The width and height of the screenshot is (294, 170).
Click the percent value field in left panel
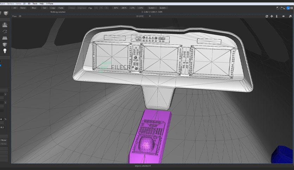point(1,119)
